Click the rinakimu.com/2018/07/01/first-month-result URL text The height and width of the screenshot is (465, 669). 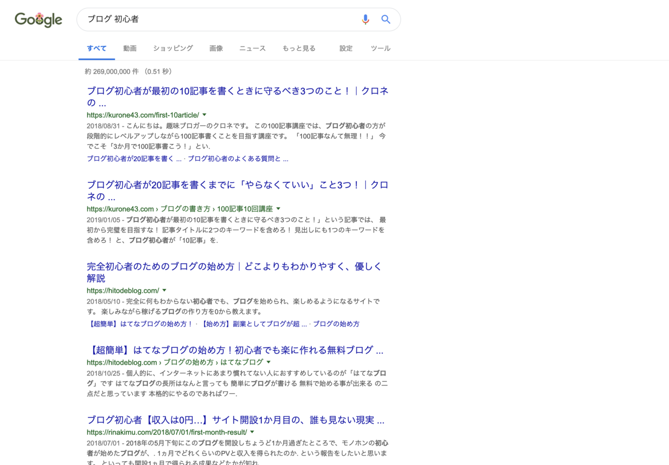[167, 432]
